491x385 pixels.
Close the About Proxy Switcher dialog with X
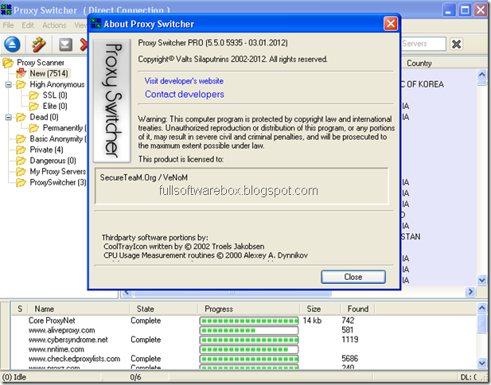tap(391, 24)
